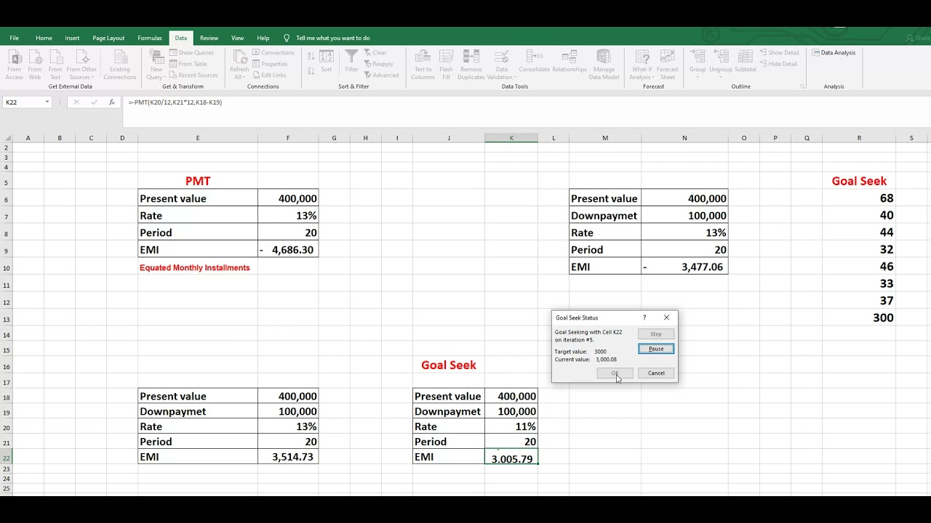
Task: Open the File tab
Action: tap(14, 38)
